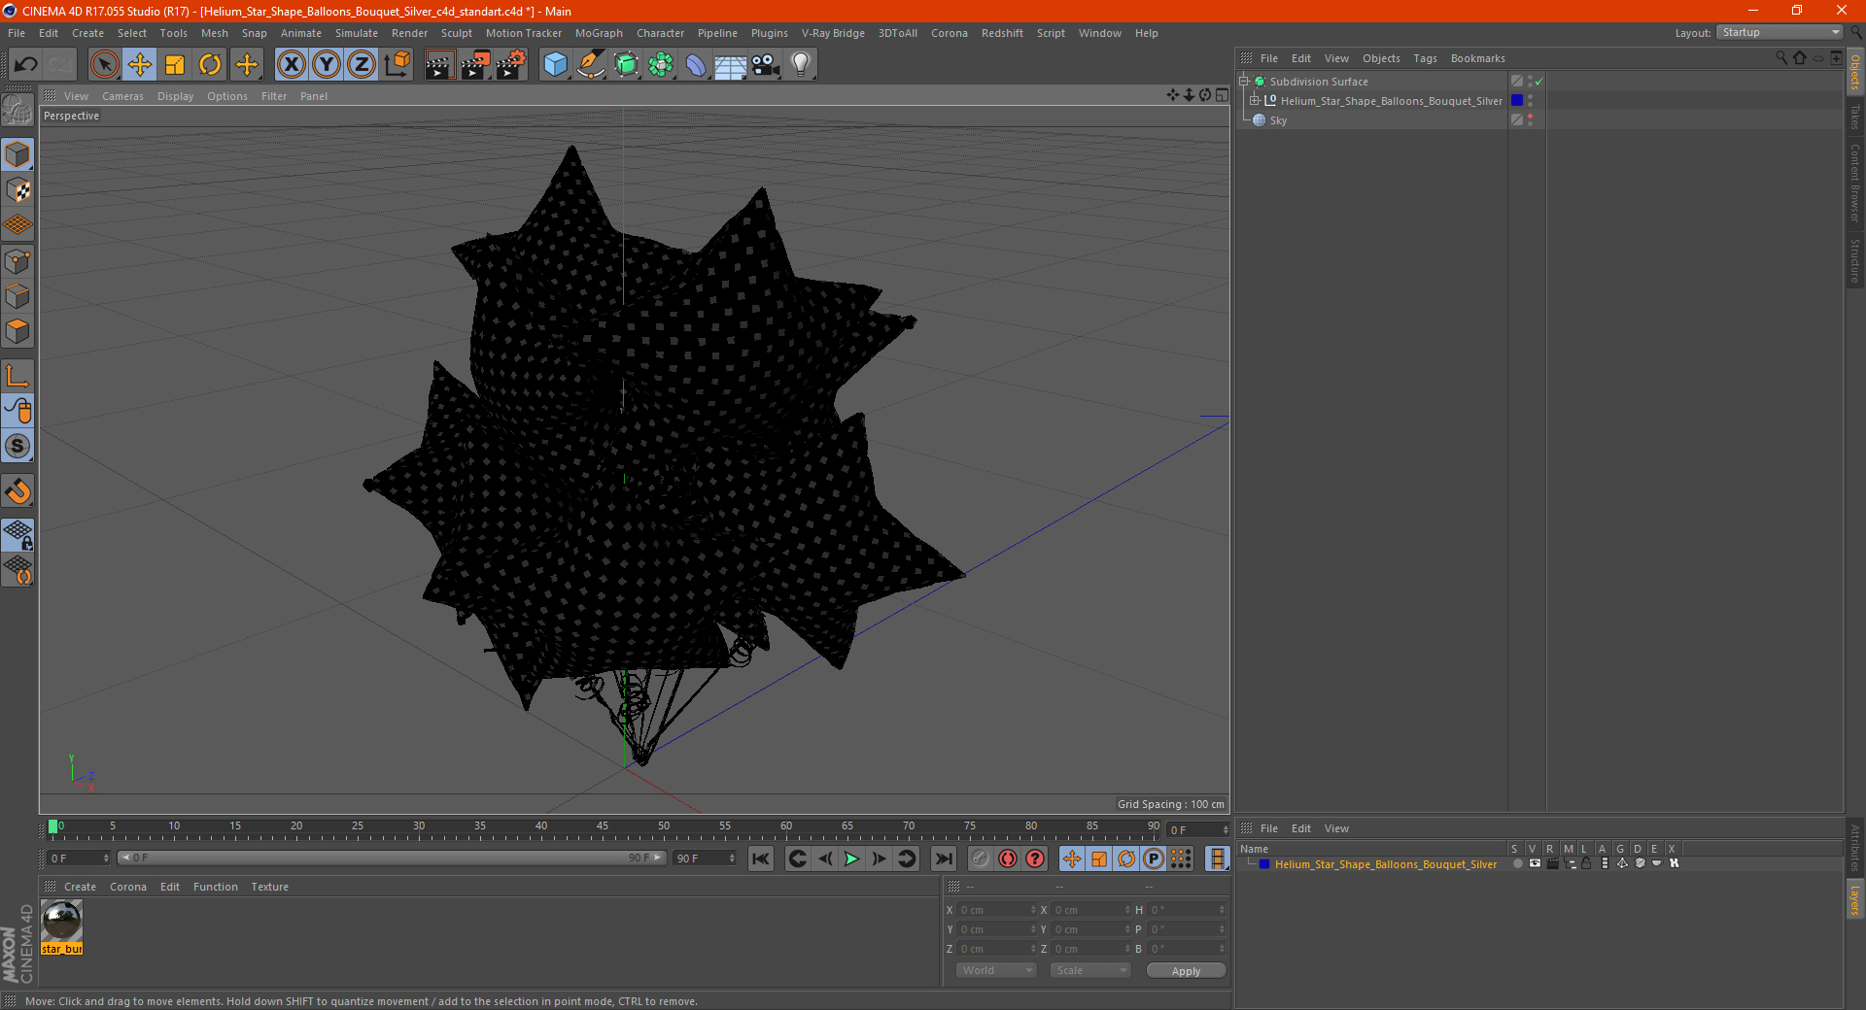The width and height of the screenshot is (1866, 1010).
Task: Go to the start of animation
Action: coord(761,858)
